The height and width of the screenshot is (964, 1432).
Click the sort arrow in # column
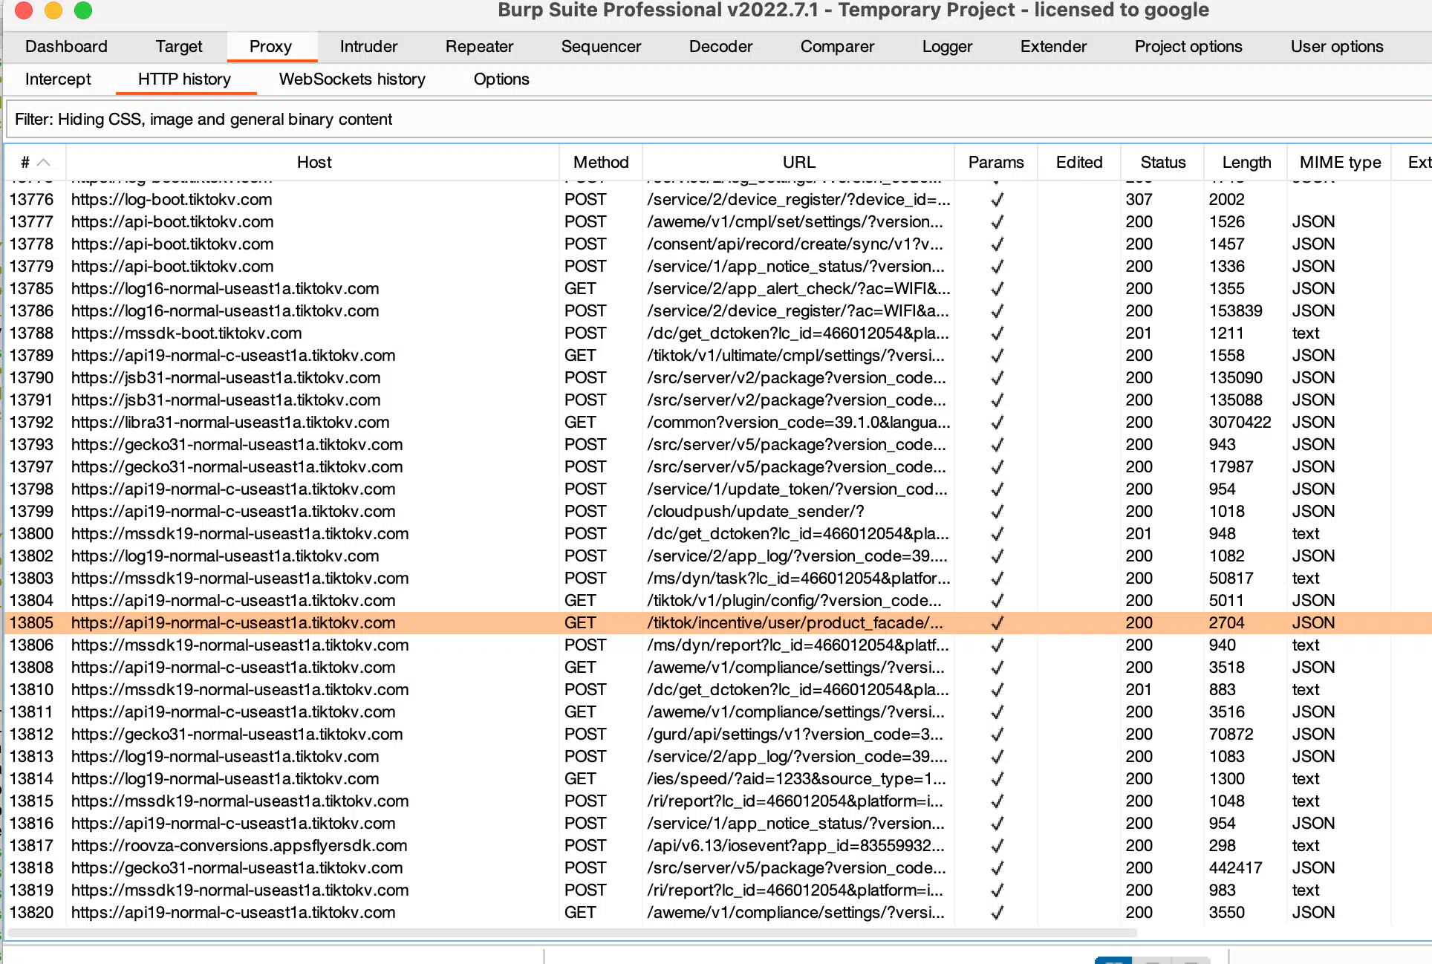coord(44,163)
